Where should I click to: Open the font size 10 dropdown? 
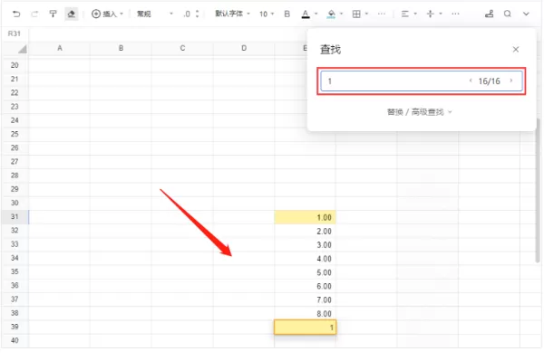(x=267, y=14)
